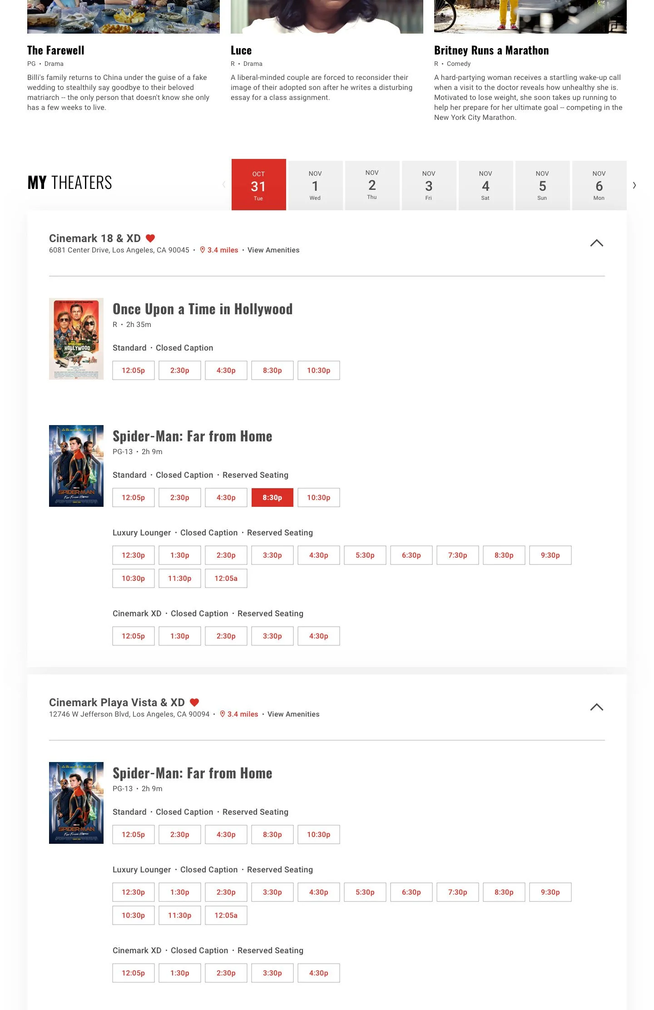Screen dimensions: 654x1010
Task: Click location pin icon beside Cinemark 18 distance
Action: pyautogui.click(x=203, y=250)
